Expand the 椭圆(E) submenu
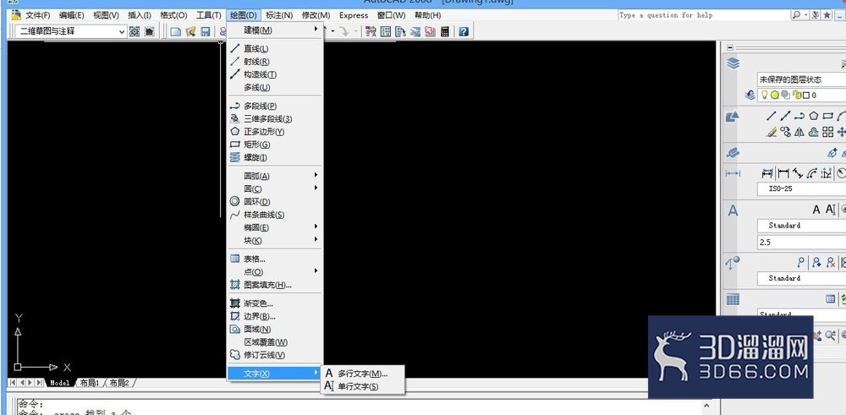The width and height of the screenshot is (846, 415). tap(275, 227)
